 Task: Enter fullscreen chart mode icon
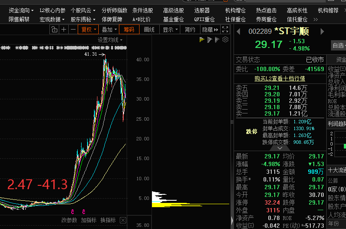coord(225,30)
